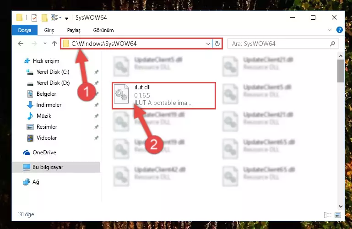
Task: Click the pin icon beside Yerel Disk (C:)
Action: point(96,72)
